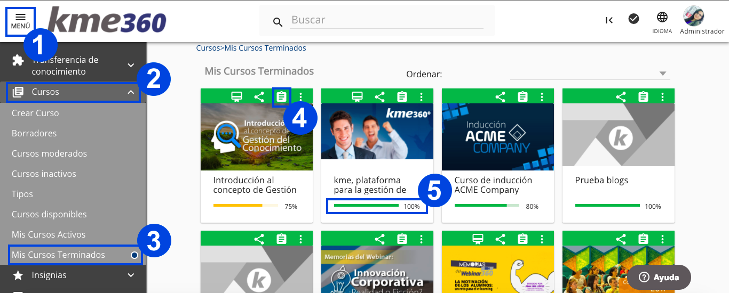Open the MENÚ hamburger button
Image resolution: width=729 pixels, height=293 pixels.
20,22
